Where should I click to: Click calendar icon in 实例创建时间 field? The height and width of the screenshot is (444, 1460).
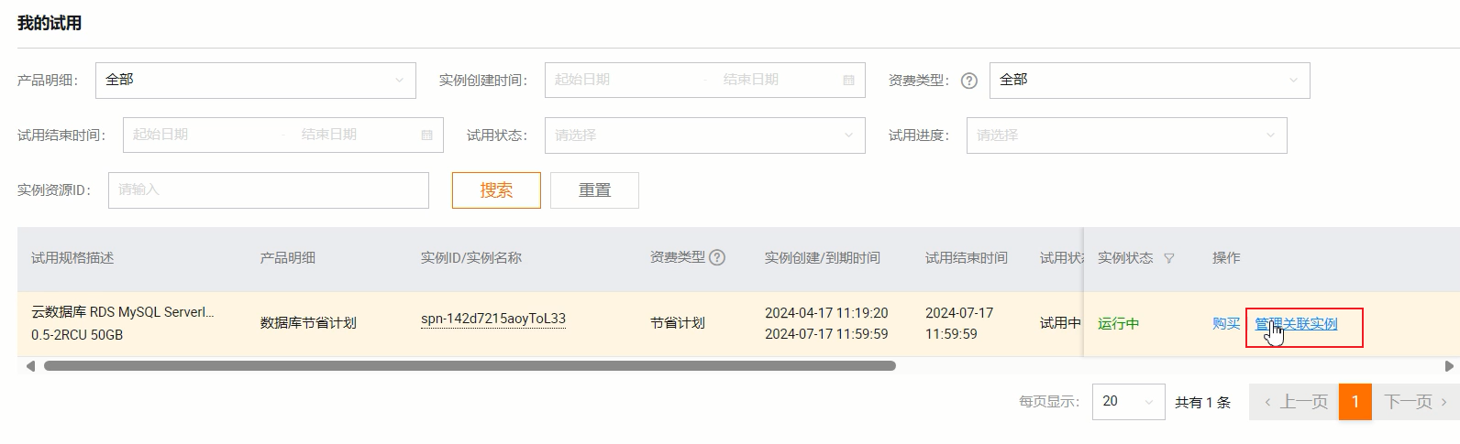pos(848,81)
